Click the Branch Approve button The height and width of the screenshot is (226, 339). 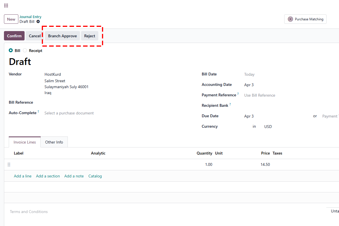click(62, 36)
